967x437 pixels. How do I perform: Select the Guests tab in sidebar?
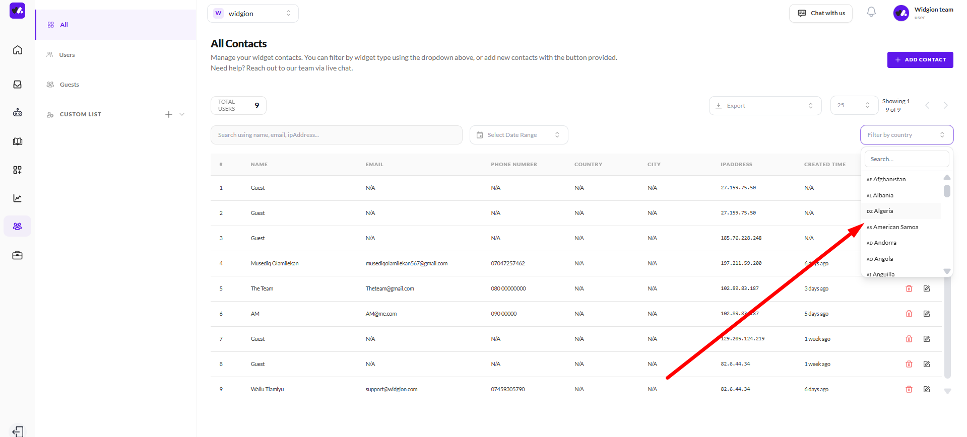point(69,85)
